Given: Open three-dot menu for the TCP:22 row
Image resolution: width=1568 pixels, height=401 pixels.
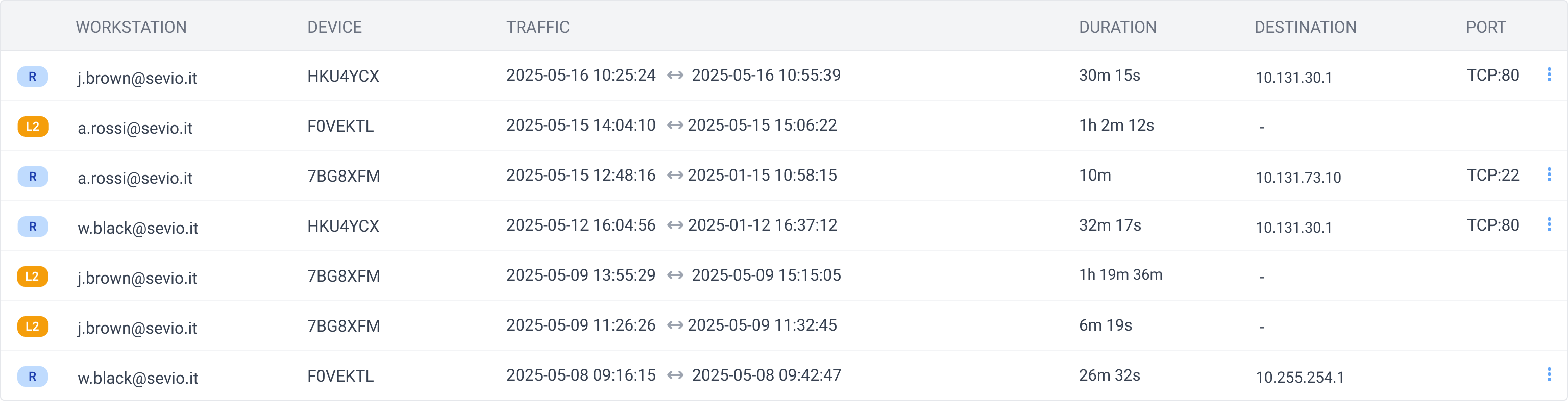Looking at the screenshot, I should click(x=1549, y=176).
